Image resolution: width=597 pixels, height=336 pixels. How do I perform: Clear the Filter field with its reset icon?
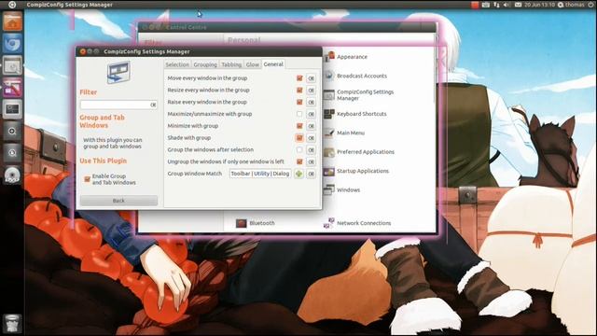(153, 105)
